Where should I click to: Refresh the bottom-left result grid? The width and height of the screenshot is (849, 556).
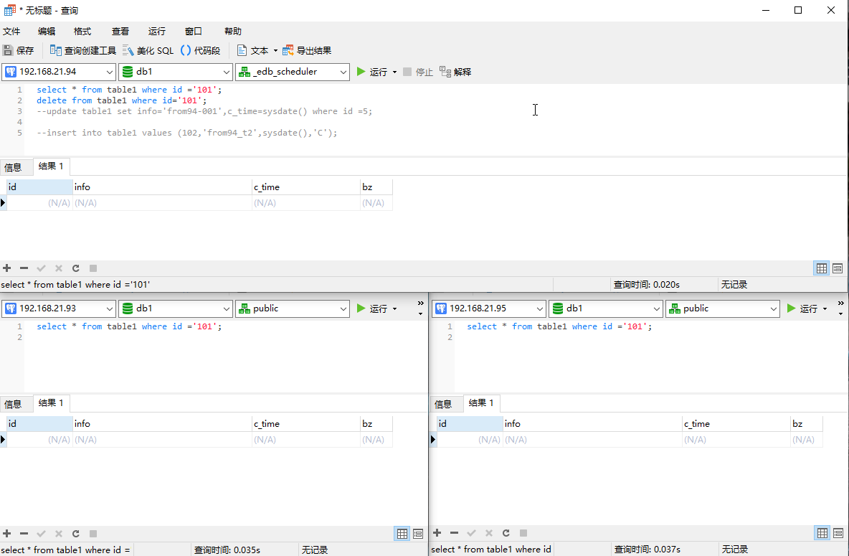(76, 534)
